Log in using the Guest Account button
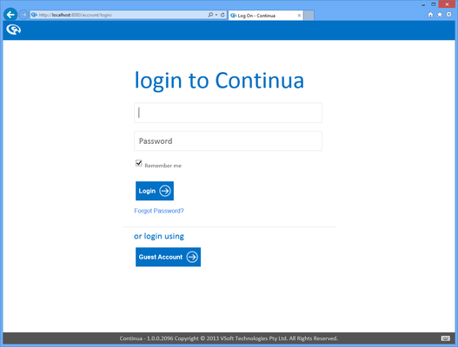 coord(168,257)
